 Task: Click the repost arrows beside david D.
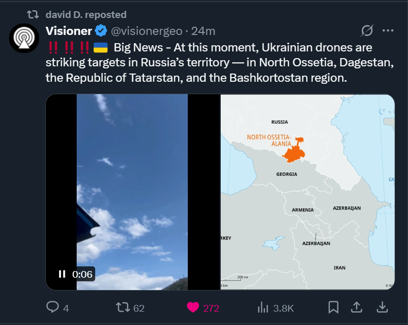pyautogui.click(x=33, y=14)
